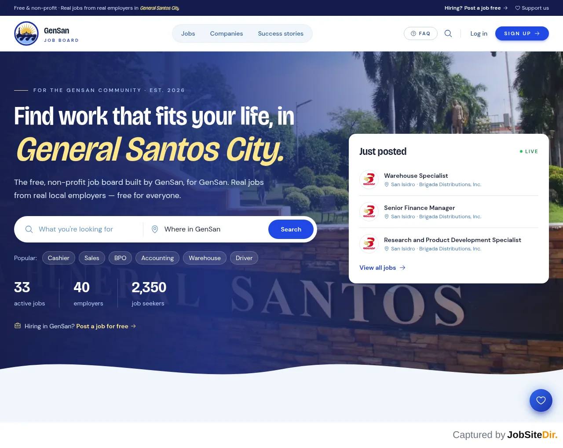Click 'Hiring? Post a job free' top link

click(476, 8)
